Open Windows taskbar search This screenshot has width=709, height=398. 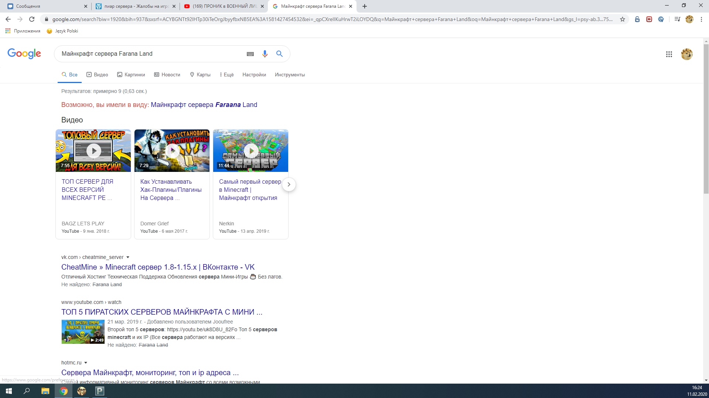pos(27,391)
